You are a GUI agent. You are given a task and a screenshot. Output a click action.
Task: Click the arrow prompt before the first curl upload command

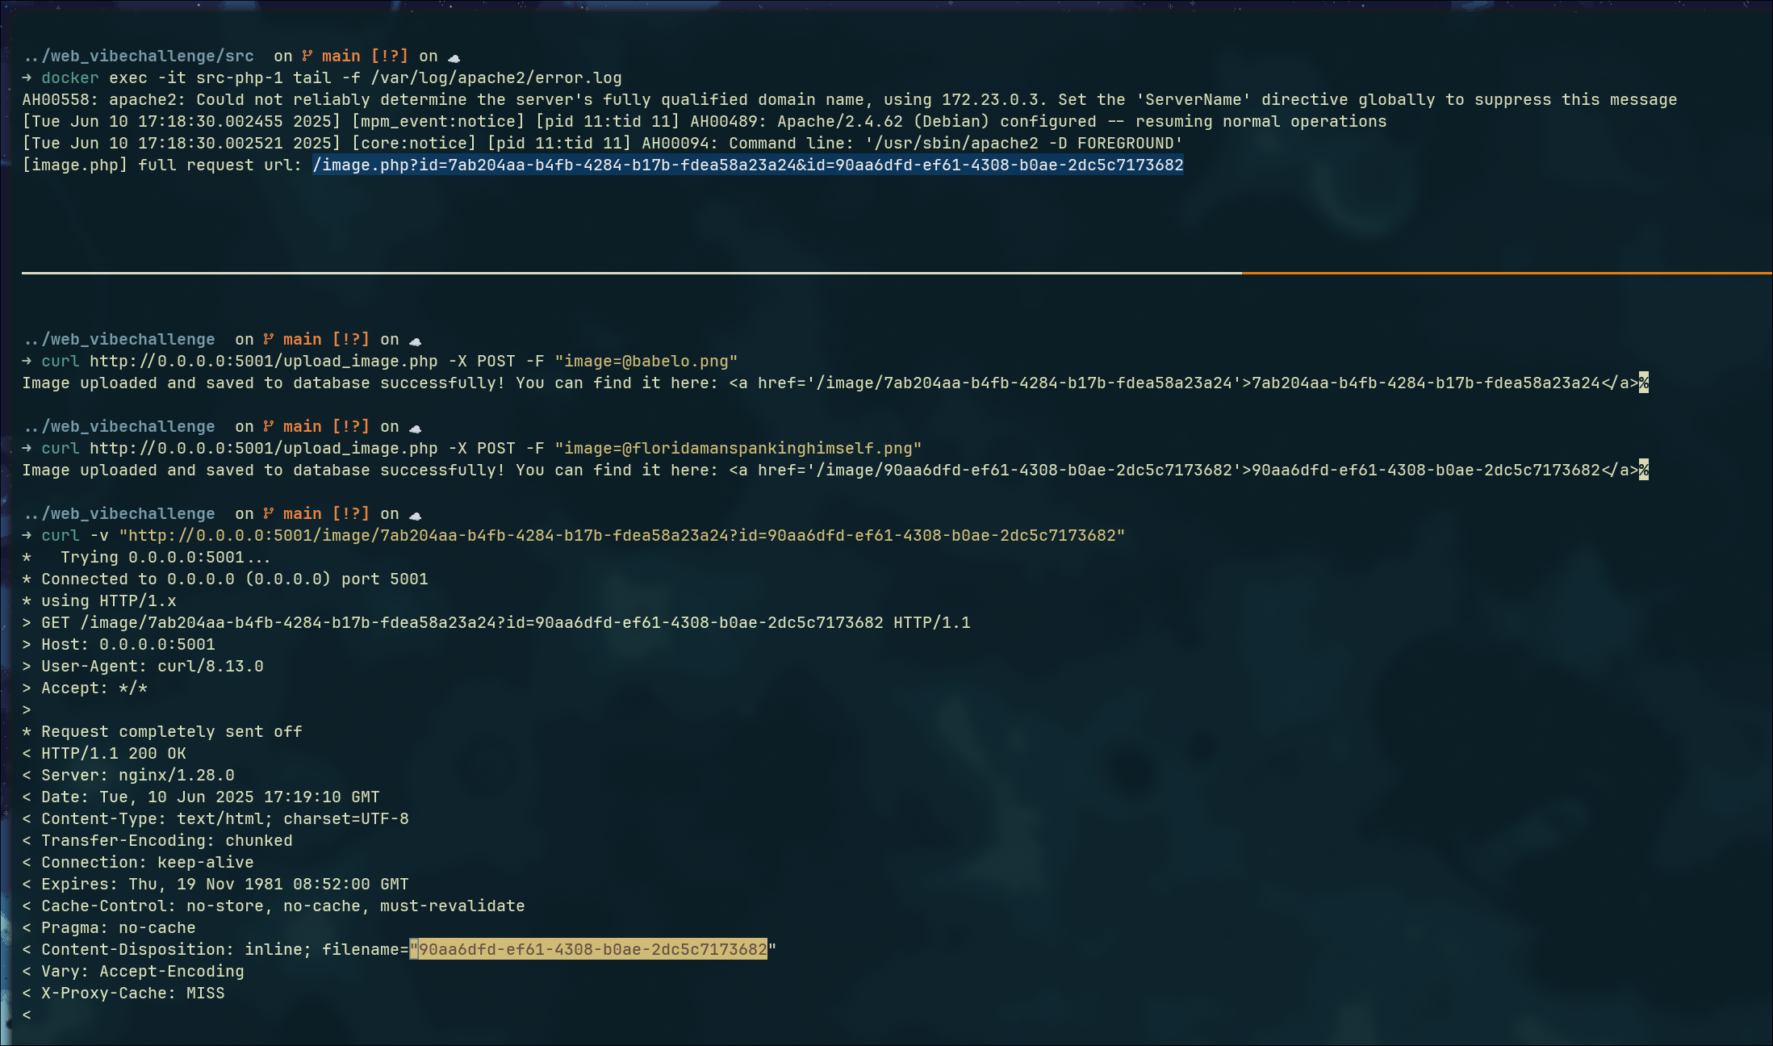(27, 361)
